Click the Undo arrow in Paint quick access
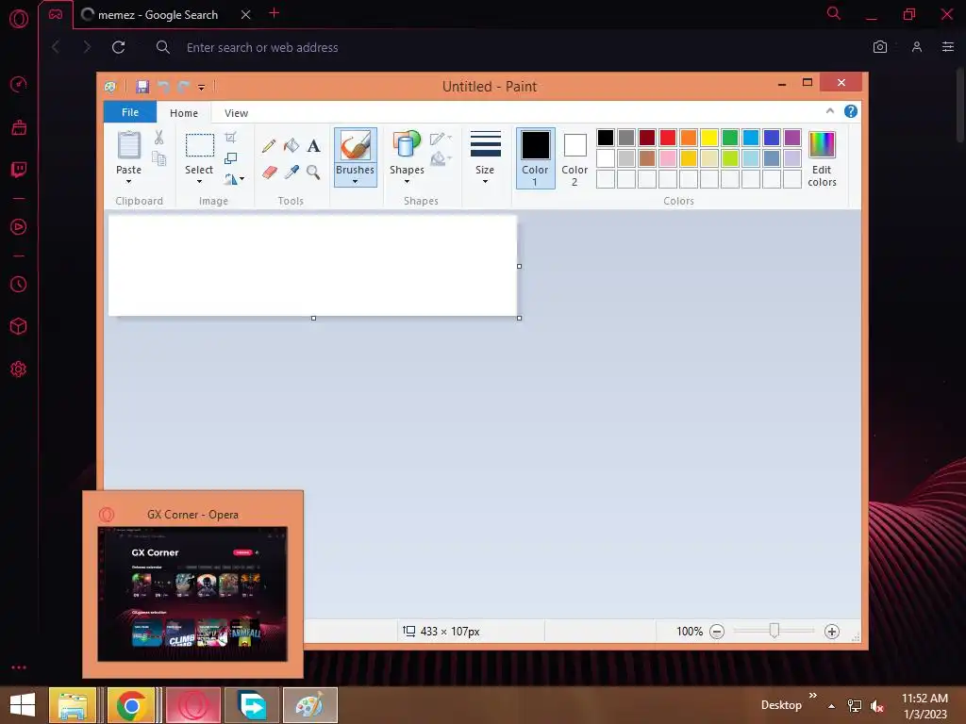966x724 pixels. point(163,87)
